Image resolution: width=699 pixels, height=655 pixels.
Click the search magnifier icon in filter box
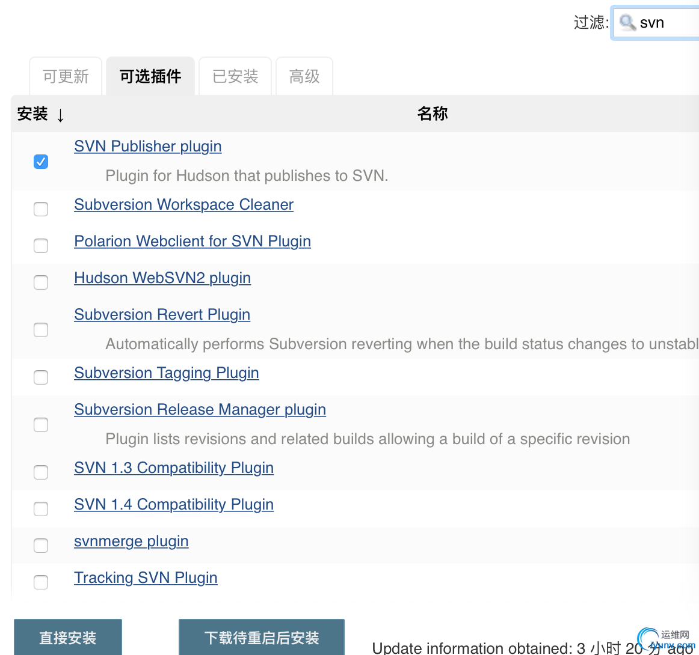[627, 22]
